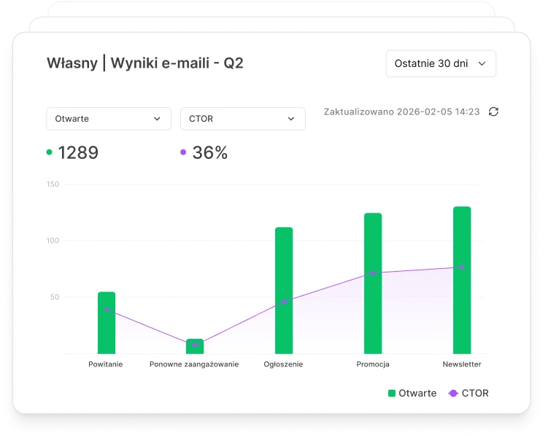Expand the CTOR metric dropdown

242,119
